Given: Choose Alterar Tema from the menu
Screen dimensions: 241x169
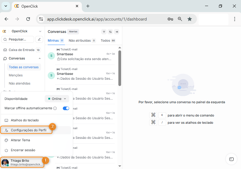Looking at the screenshot, I should click(x=20, y=140).
